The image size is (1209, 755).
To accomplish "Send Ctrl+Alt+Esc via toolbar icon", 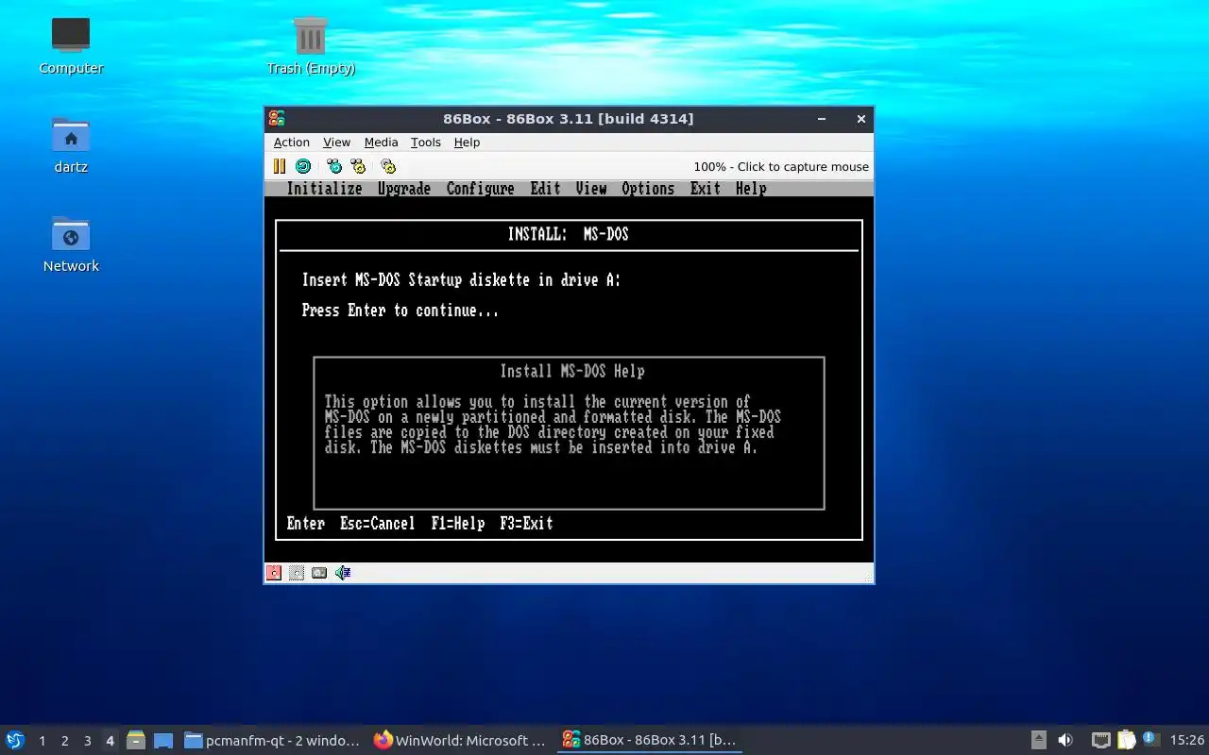I will [358, 166].
